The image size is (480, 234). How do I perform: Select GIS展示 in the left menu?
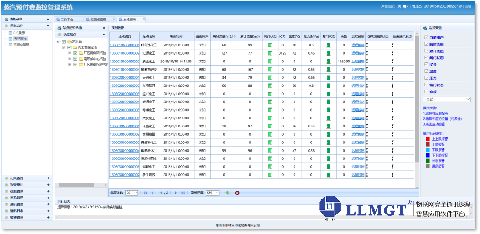(19, 33)
